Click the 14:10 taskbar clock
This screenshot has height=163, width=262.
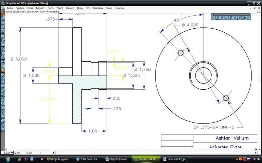[x=255, y=159]
